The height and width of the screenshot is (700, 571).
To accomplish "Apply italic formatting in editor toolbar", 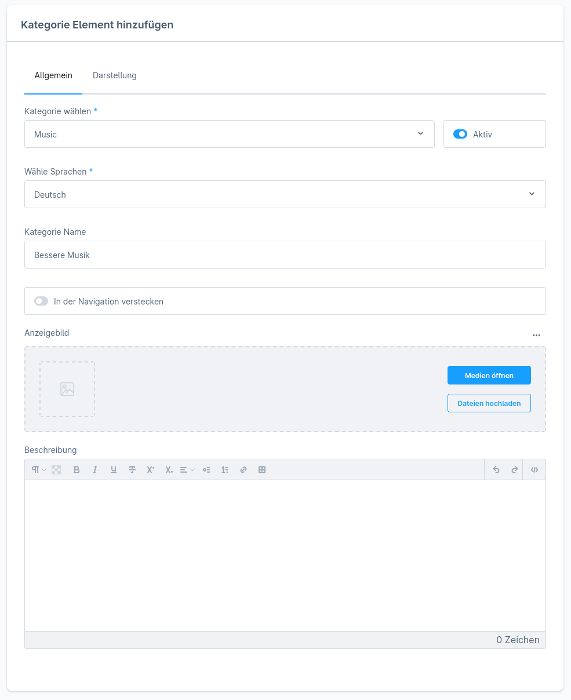I will click(95, 470).
